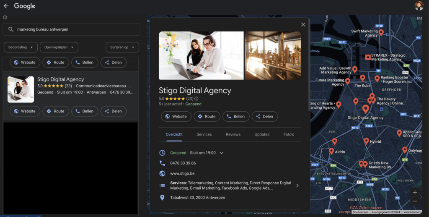
Task: Click the globe icon beside www.stigo.be
Action: point(162,173)
